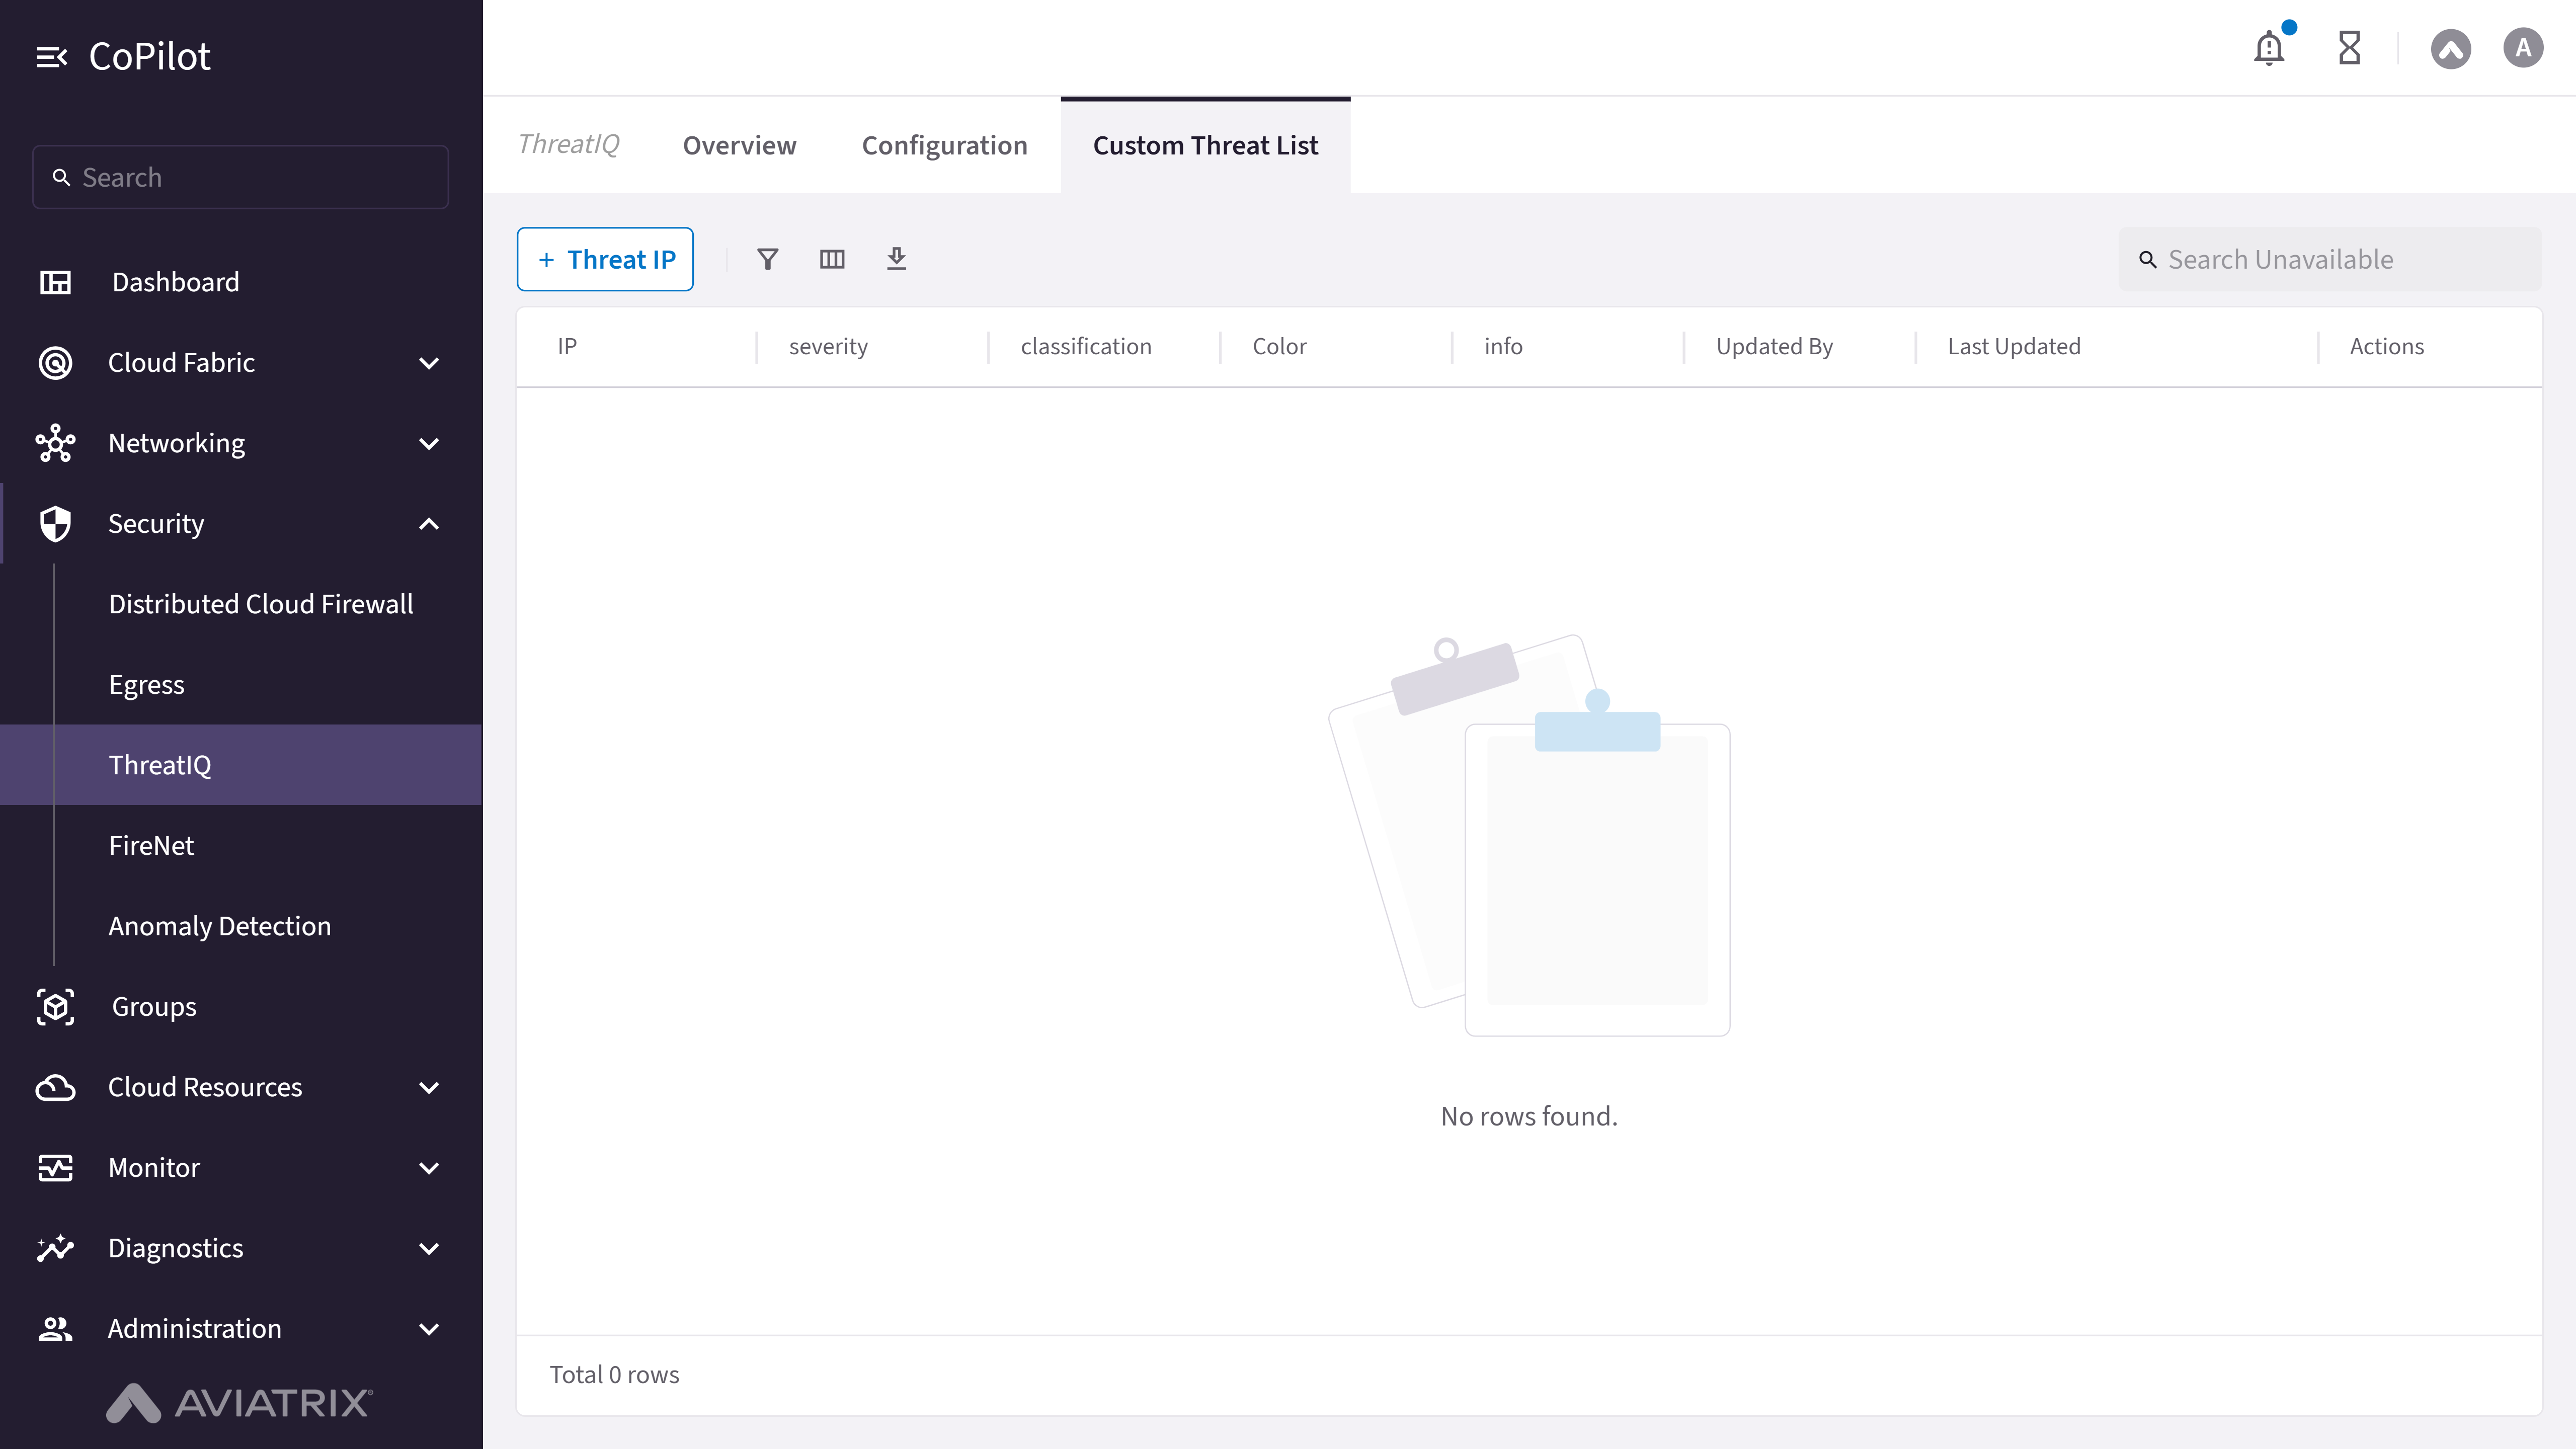Collapse the Security section chevron
The image size is (2576, 1449).
click(429, 523)
